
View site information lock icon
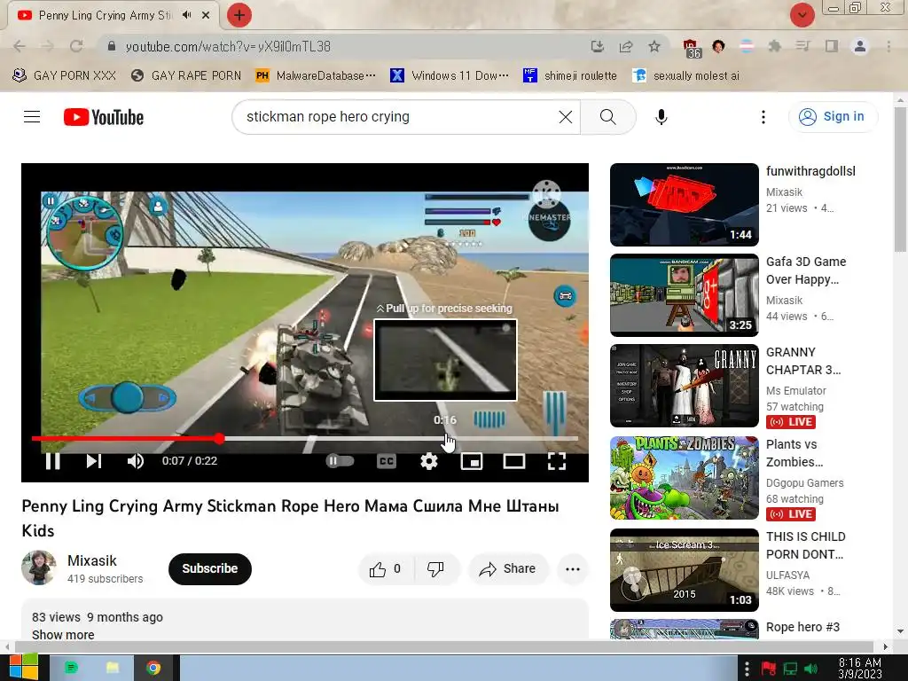click(112, 46)
